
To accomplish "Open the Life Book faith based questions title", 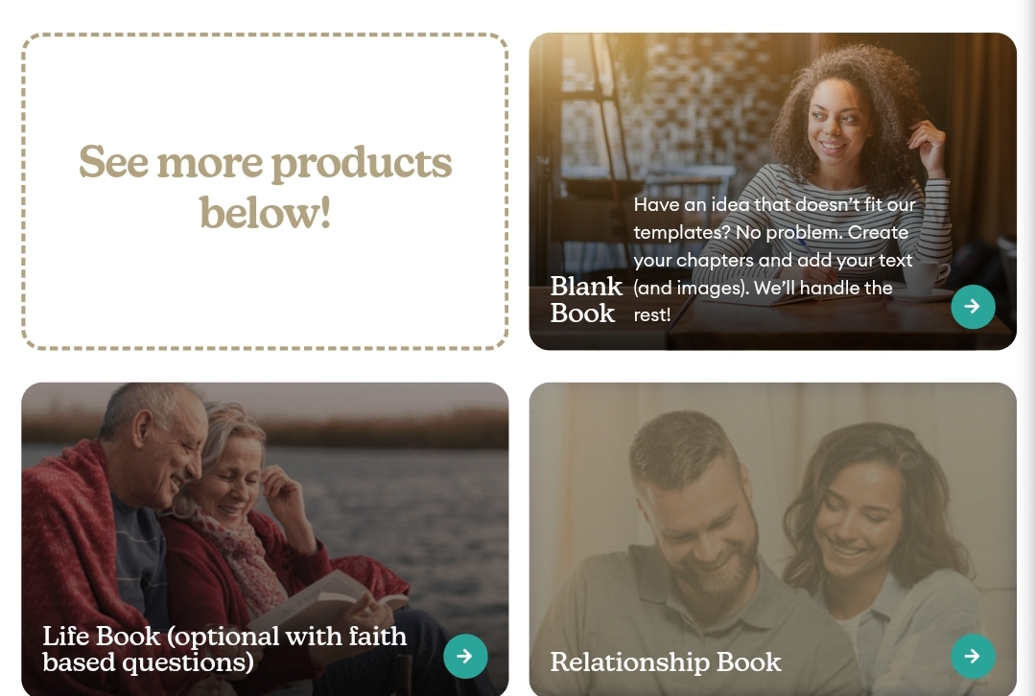I will coord(224,649).
